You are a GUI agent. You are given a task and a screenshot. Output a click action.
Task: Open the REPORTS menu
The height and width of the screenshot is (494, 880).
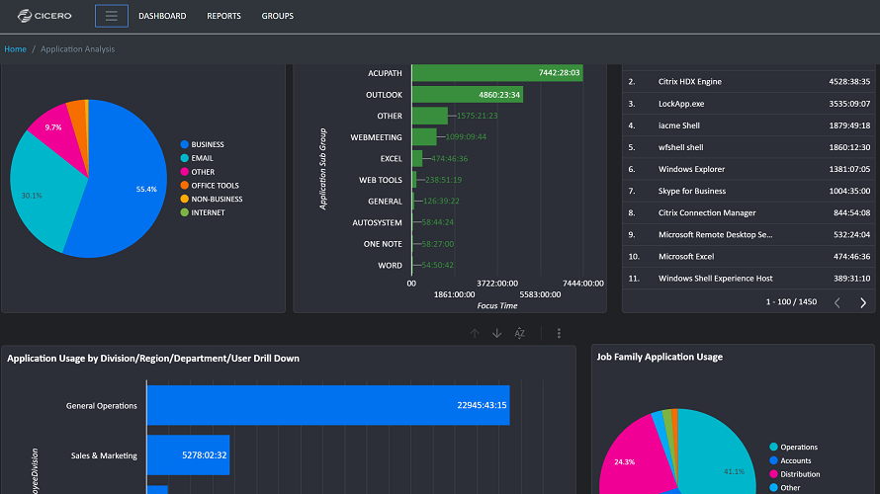[223, 16]
